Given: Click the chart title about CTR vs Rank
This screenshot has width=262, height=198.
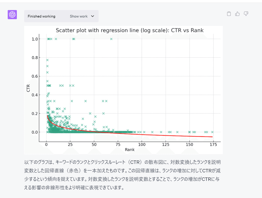Looking at the screenshot, I should tap(130, 30).
